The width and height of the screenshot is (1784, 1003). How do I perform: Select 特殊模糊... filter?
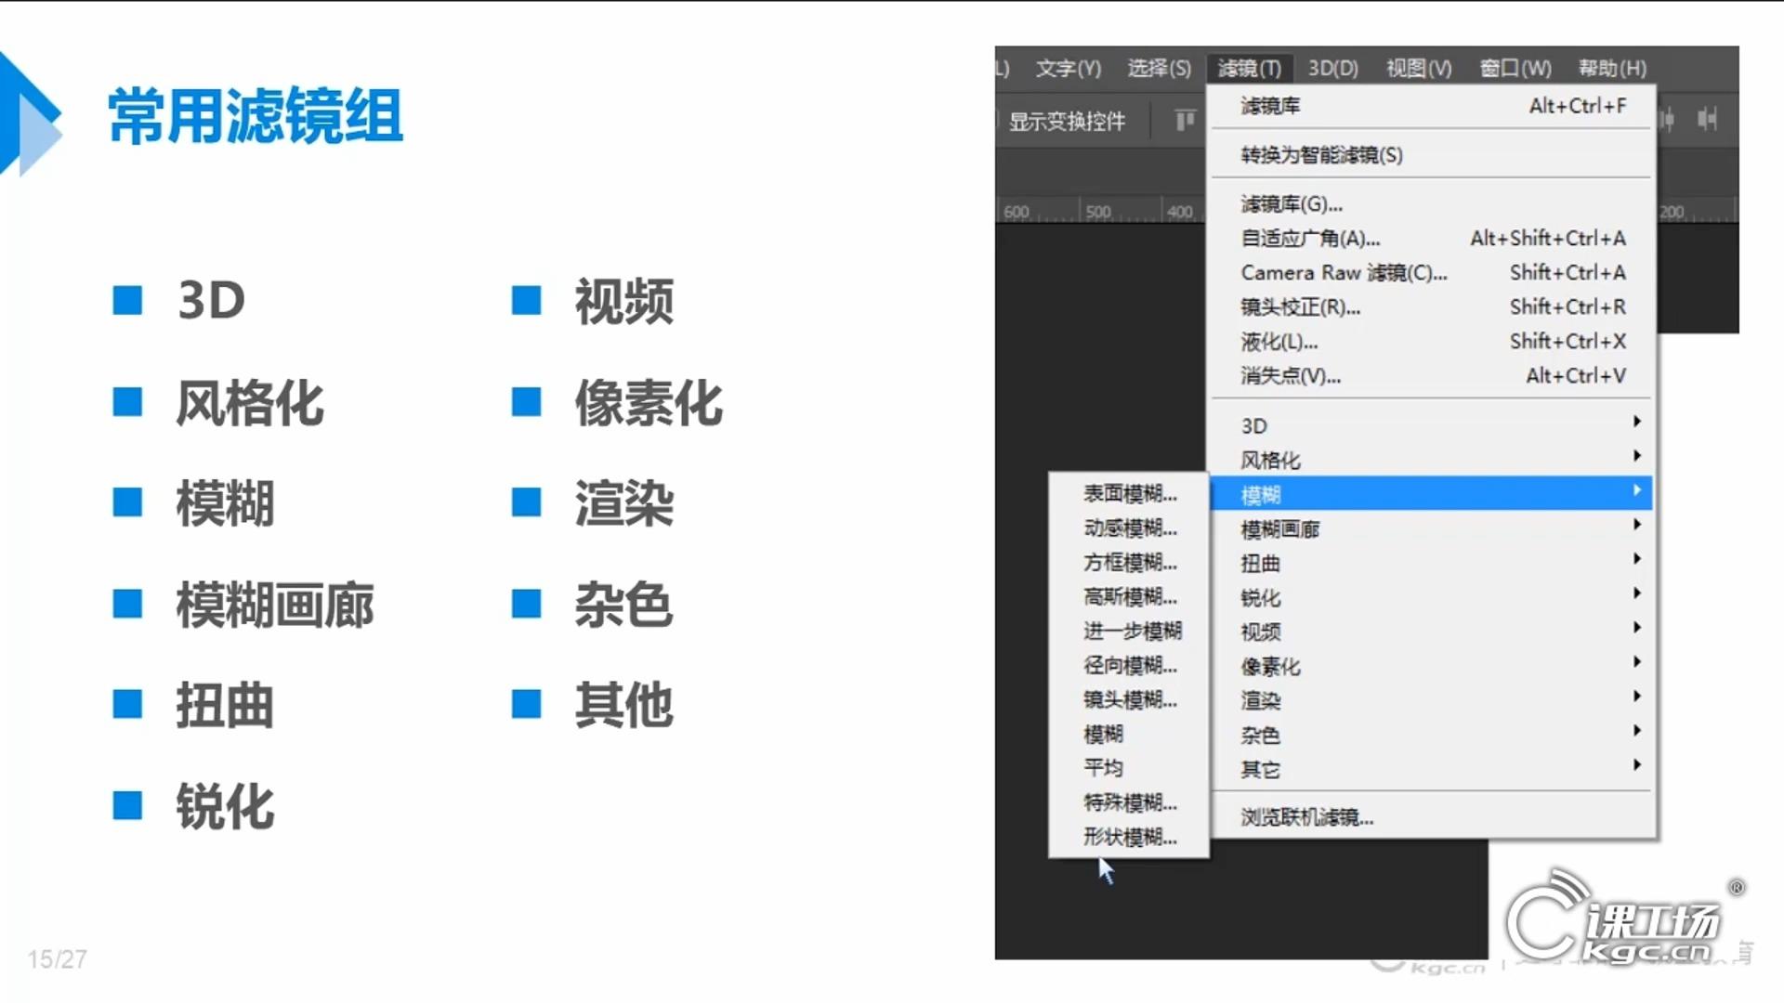pyautogui.click(x=1129, y=802)
